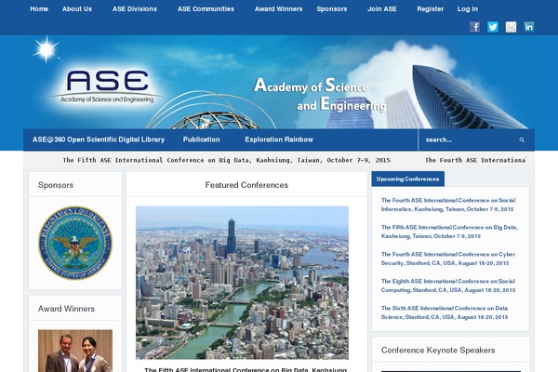Viewport: 558px width, 372px height.
Task: Click the Log In link
Action: [468, 9]
